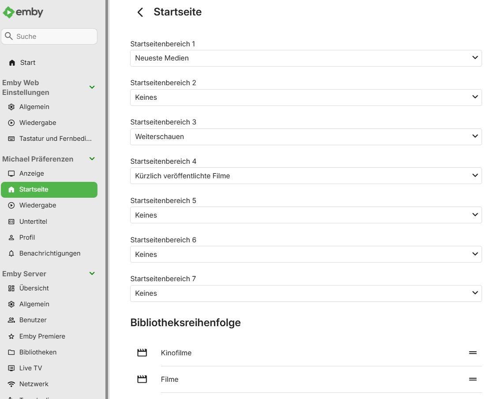Open Live TV settings
This screenshot has height=399, width=501.
pyautogui.click(x=30, y=368)
